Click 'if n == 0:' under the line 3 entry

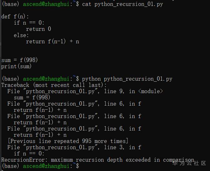[x=29, y=154]
